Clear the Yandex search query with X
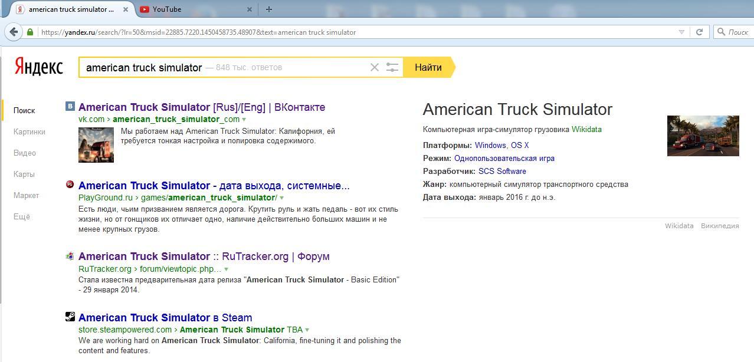The height and width of the screenshot is (362, 754). 374,67
